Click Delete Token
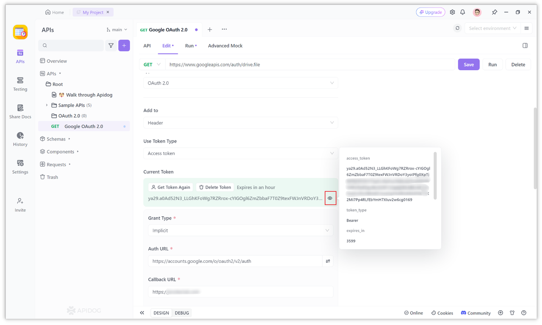The height and width of the screenshot is (325, 542). click(215, 187)
